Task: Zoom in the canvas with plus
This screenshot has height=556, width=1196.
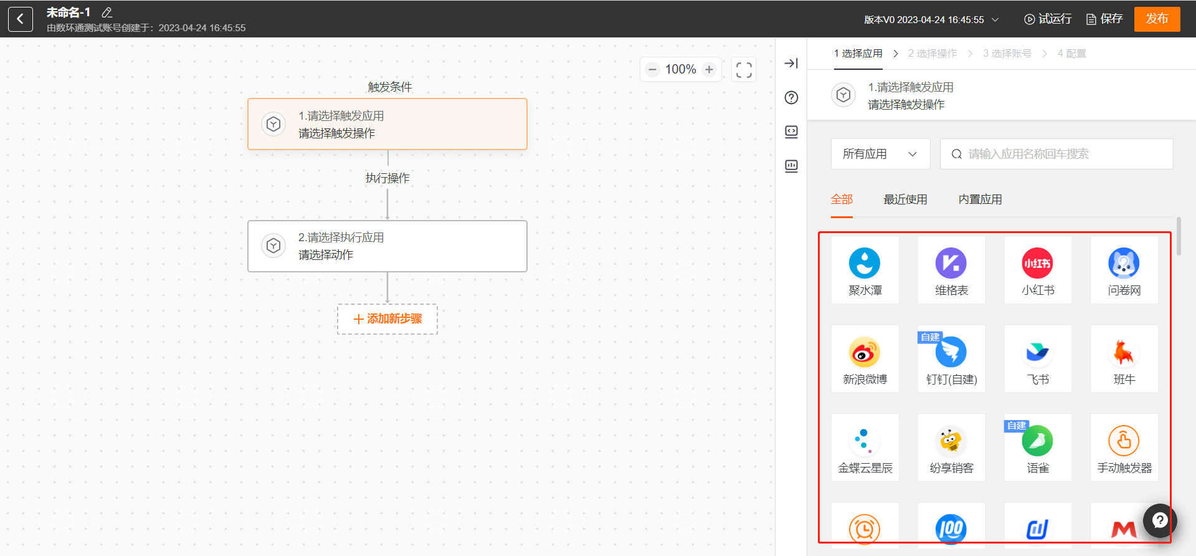Action: [x=709, y=69]
